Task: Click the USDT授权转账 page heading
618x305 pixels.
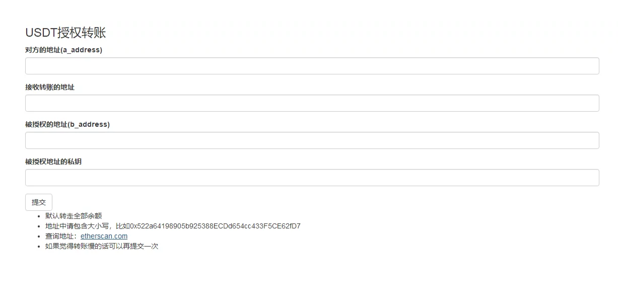Action: (65, 33)
